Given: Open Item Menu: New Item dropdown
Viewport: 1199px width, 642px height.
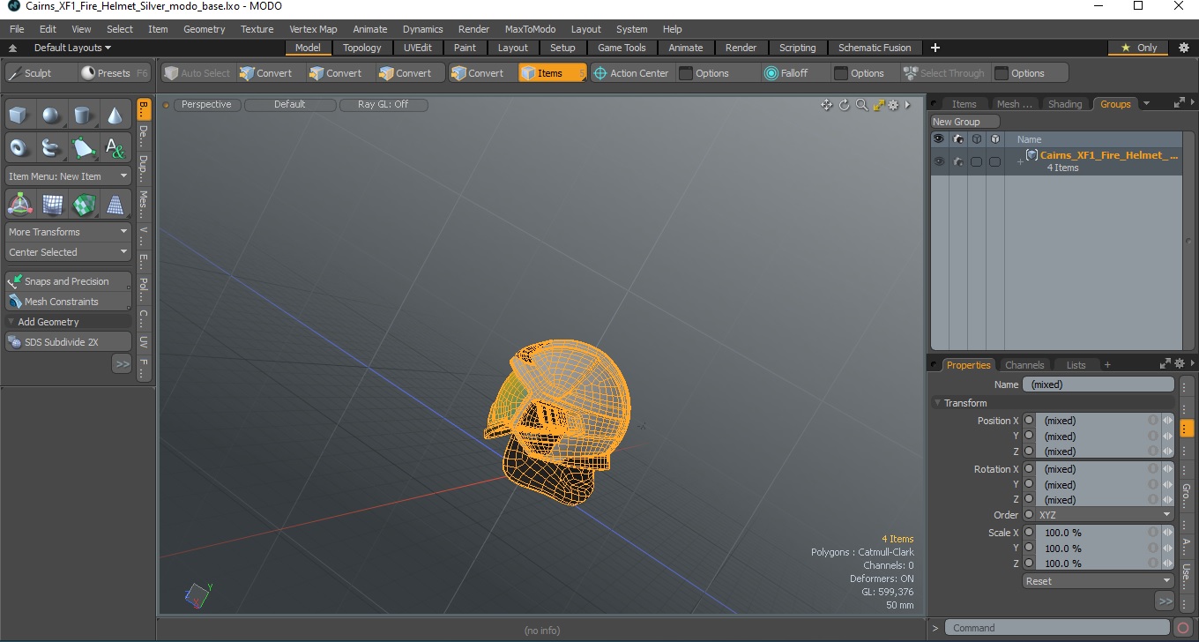Looking at the screenshot, I should 68,176.
